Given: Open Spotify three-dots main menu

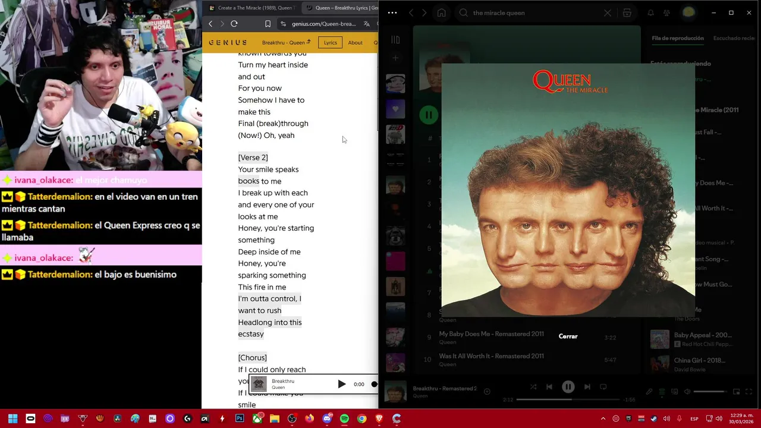Looking at the screenshot, I should click(392, 12).
